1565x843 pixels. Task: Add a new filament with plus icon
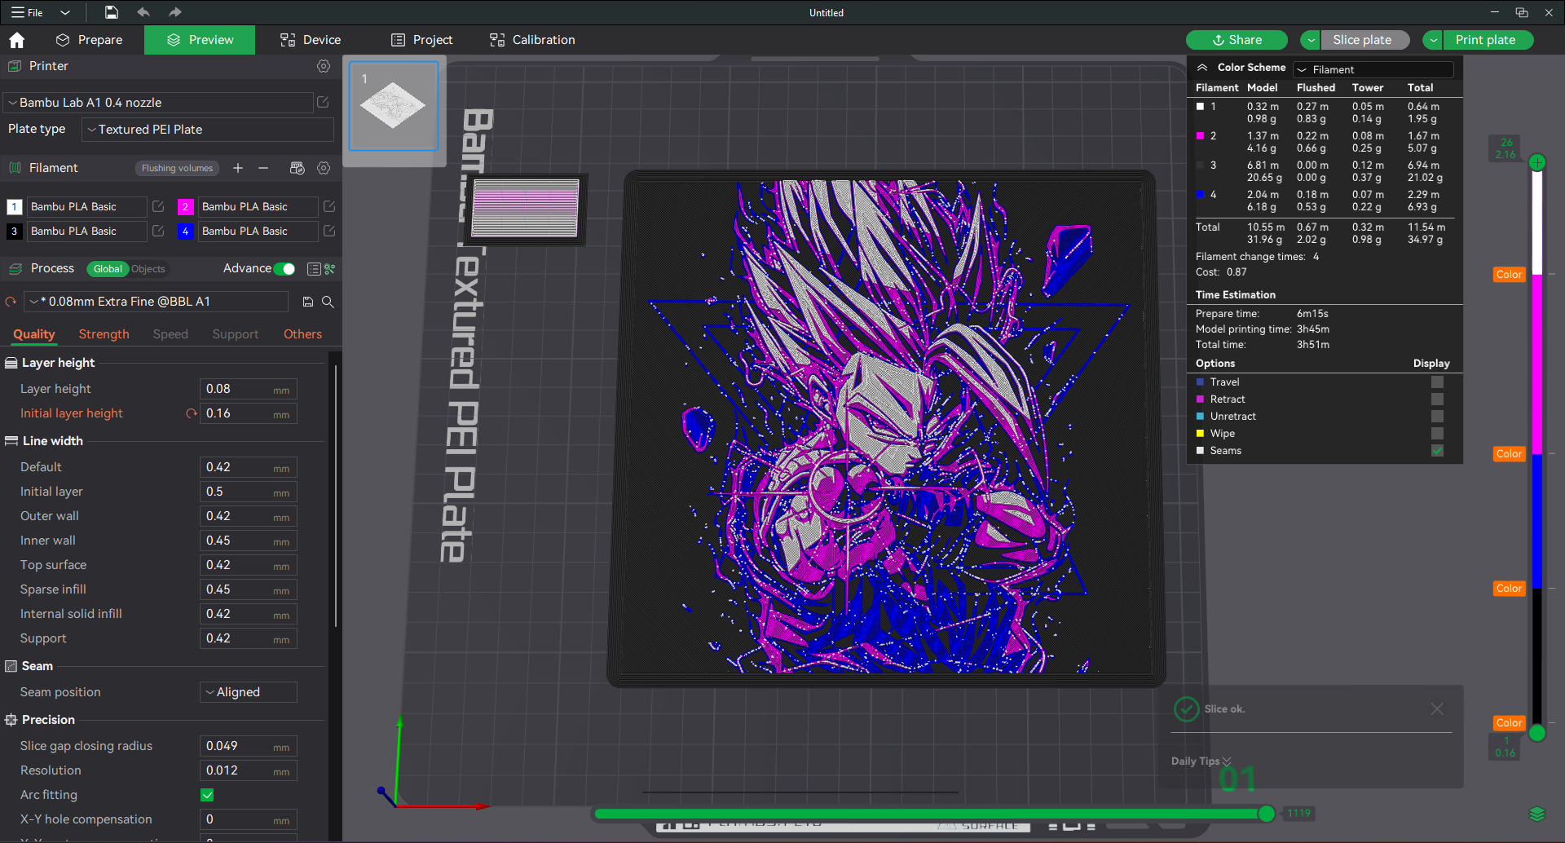click(x=238, y=168)
